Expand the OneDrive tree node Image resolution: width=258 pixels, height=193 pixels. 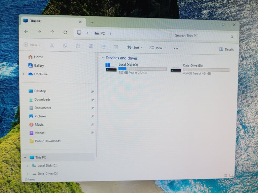pyautogui.click(x=24, y=74)
